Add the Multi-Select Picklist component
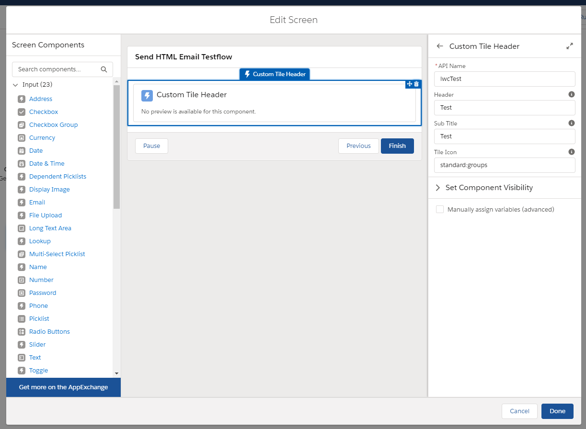 tap(57, 254)
